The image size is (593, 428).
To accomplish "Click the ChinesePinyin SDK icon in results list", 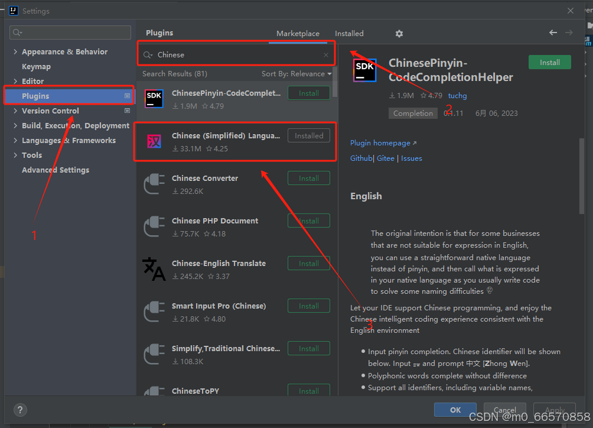I will 154,99.
